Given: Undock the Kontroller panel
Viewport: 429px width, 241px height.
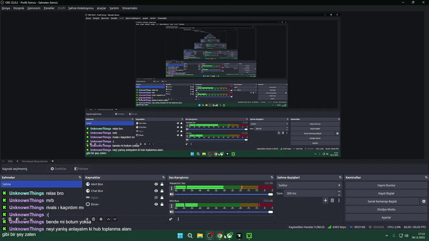Looking at the screenshot, I should 426,177.
